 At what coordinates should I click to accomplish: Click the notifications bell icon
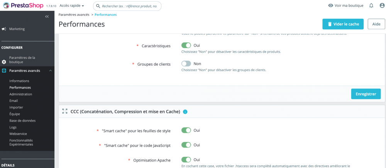[371, 6]
